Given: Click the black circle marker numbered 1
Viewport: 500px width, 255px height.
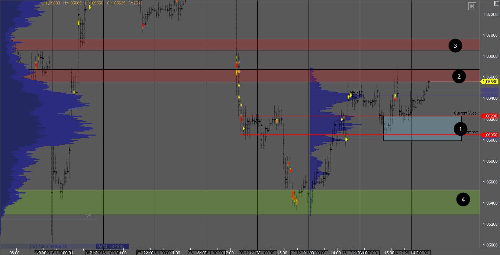Looking at the screenshot, I should 461,129.
